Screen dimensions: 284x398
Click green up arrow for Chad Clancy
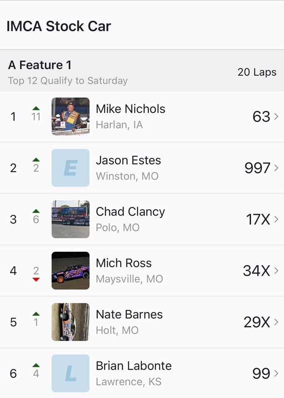point(36,211)
